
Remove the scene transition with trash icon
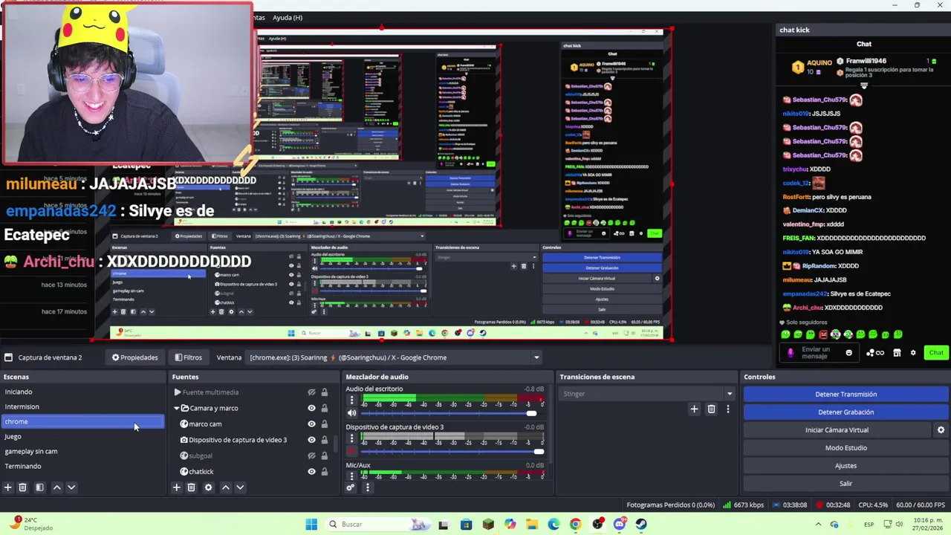pos(711,409)
